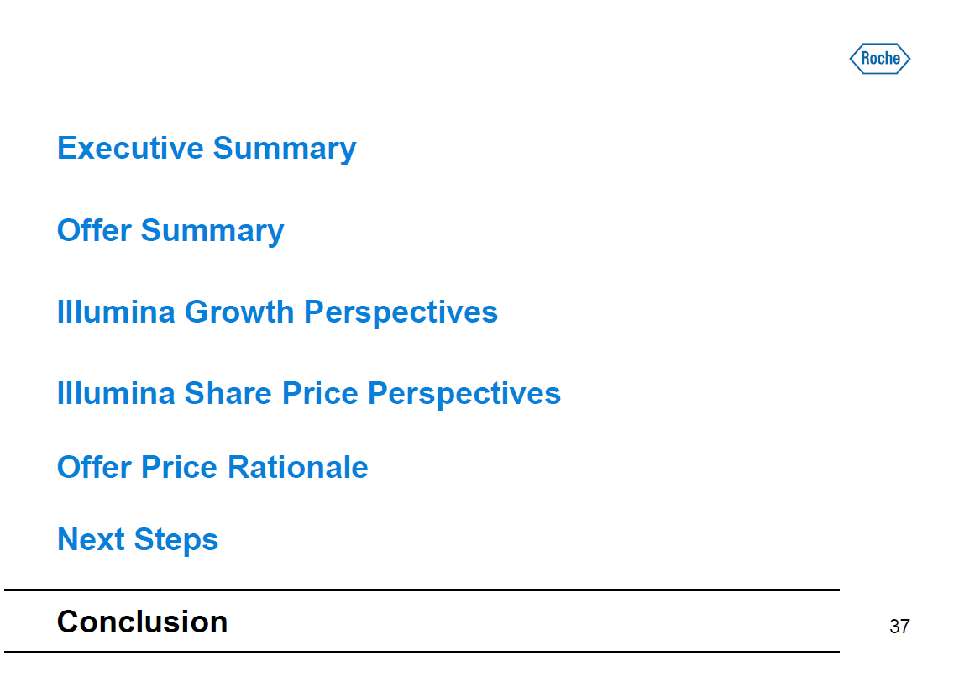Click the word "Growth" in third heading
The image size is (959, 677).
point(239,312)
